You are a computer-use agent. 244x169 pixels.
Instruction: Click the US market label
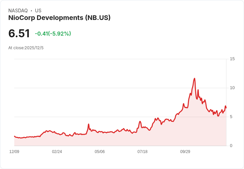click(38, 11)
